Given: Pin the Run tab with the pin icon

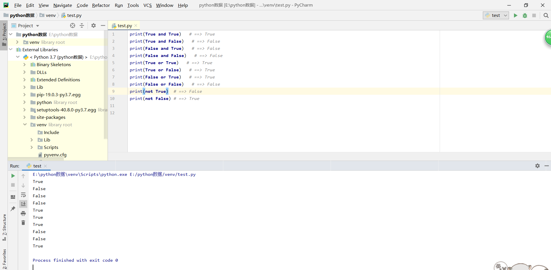Looking at the screenshot, I should point(13,209).
